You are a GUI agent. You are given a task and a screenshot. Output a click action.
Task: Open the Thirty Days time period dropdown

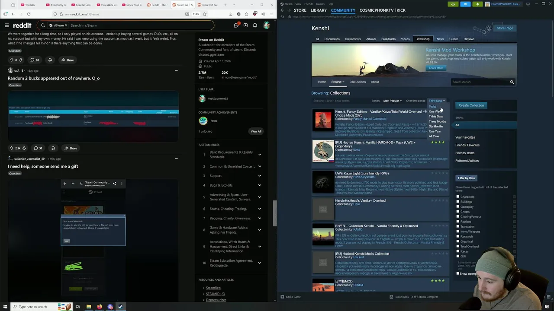437,101
